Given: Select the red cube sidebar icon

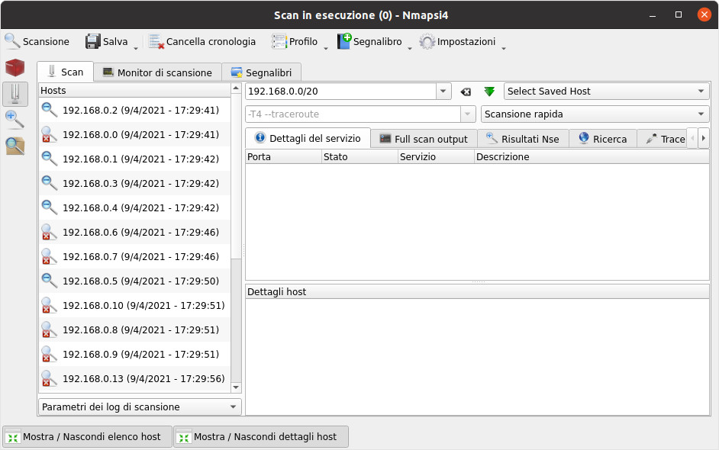Looking at the screenshot, I should click(15, 68).
